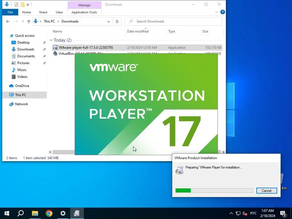Open OneDrive in the navigation pane
This screenshot has height=219, width=292.
tap(22, 86)
